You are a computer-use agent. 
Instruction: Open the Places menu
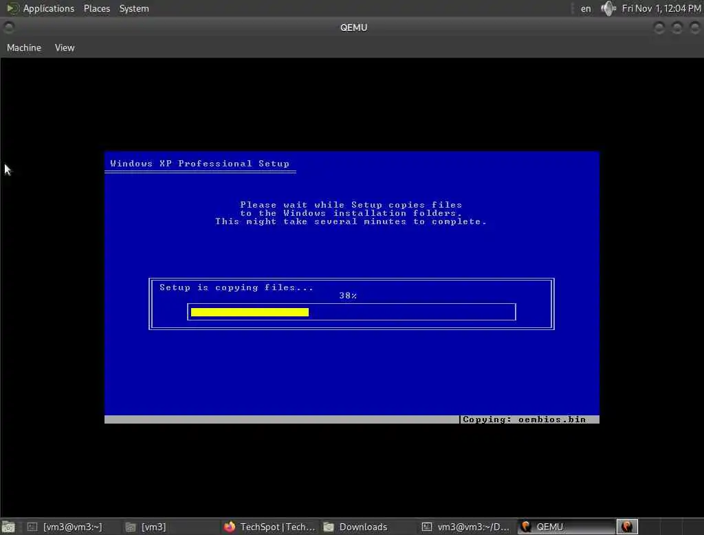96,8
